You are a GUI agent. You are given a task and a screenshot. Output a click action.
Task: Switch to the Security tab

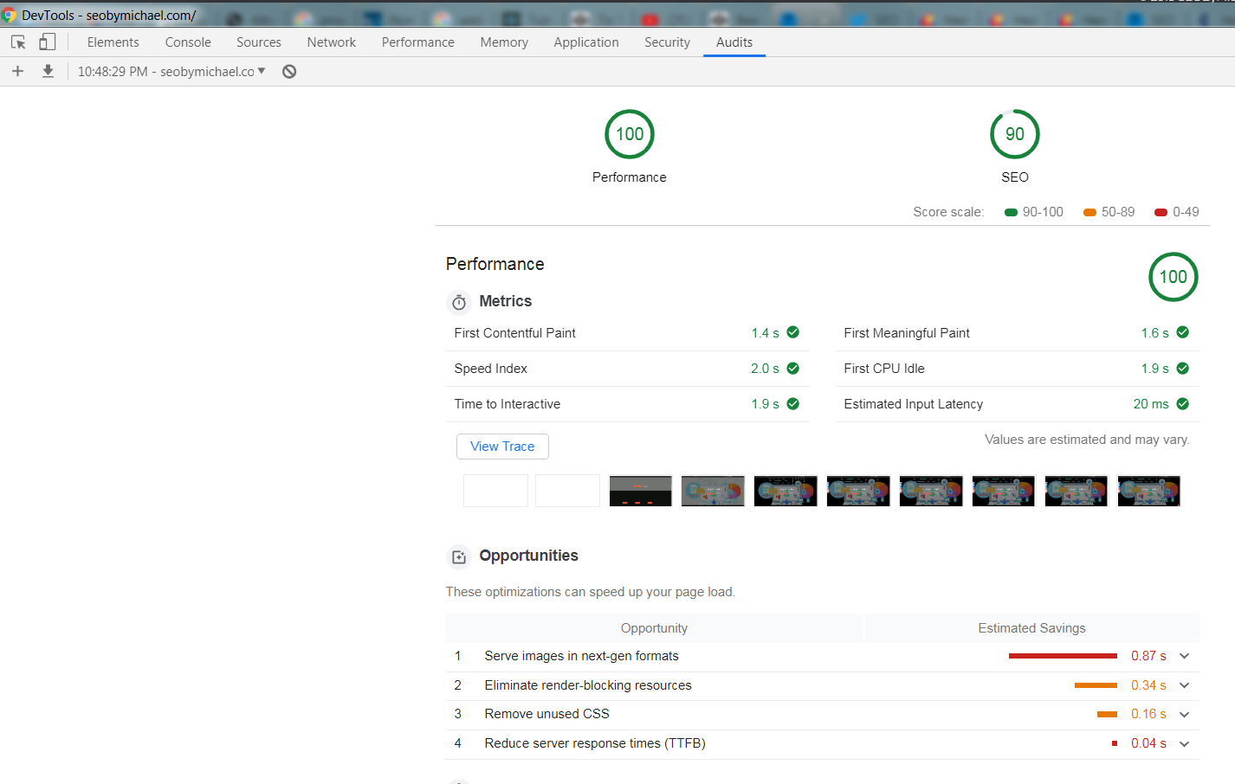668,42
